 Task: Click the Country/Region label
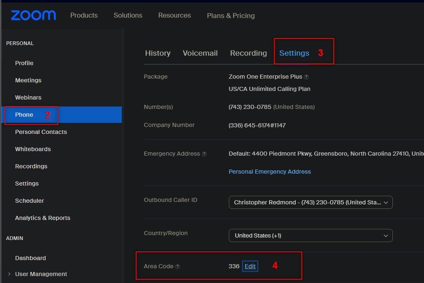(166, 233)
